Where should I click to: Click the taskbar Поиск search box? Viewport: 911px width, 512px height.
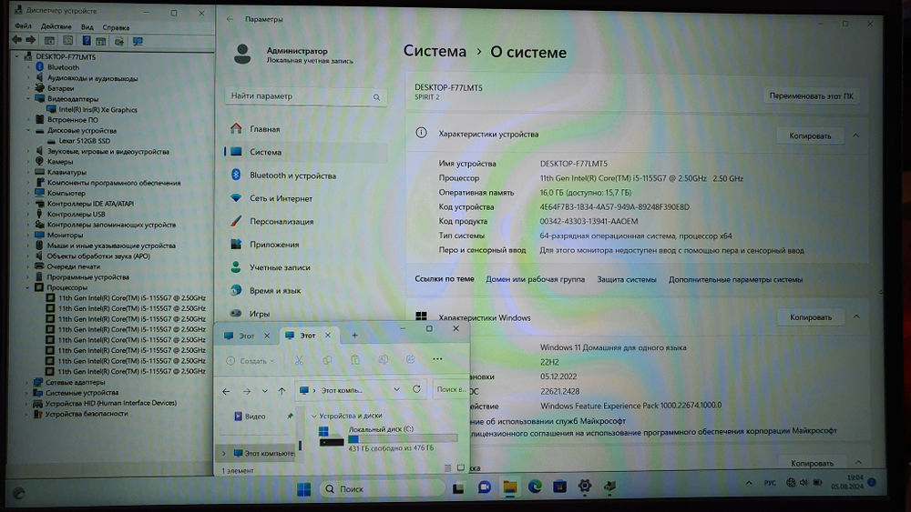tap(383, 489)
